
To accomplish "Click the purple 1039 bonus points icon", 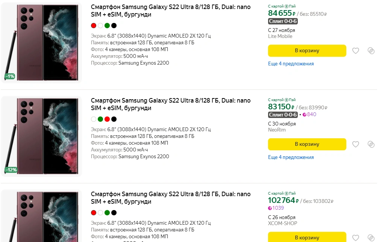I will click(x=270, y=208).
